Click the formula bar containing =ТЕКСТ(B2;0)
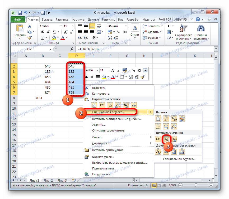The image size is (229, 199). click(144, 49)
